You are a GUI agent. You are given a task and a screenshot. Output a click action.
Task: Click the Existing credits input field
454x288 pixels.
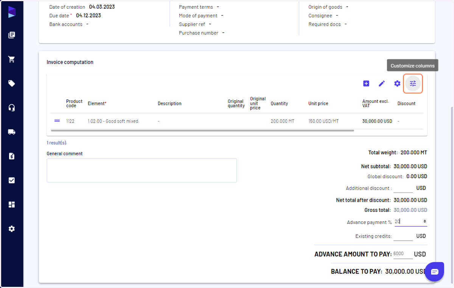point(403,236)
